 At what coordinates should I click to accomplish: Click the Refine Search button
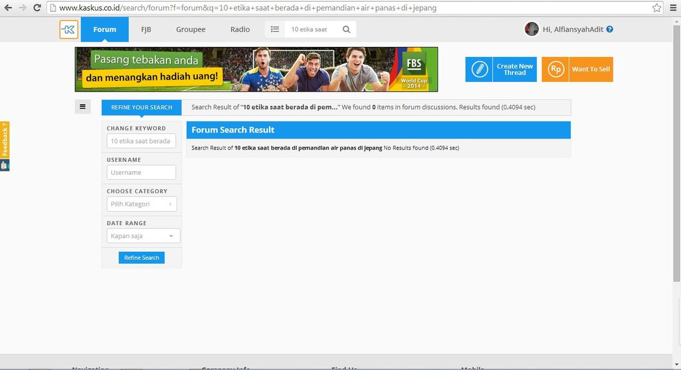[142, 258]
